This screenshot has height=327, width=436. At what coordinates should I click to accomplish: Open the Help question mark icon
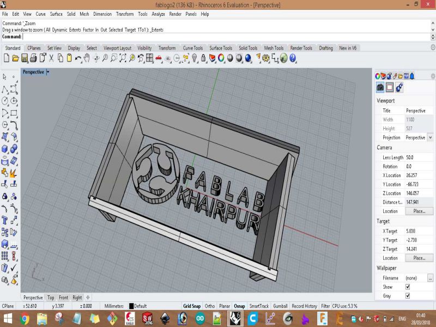pyautogui.click(x=293, y=58)
